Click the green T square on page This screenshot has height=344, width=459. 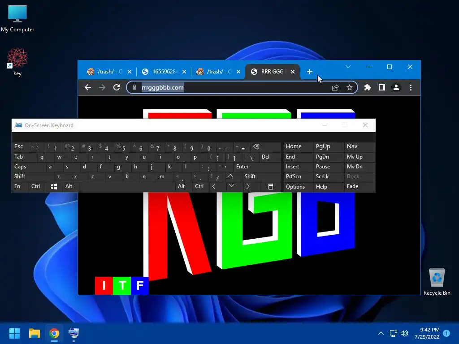pos(122,285)
